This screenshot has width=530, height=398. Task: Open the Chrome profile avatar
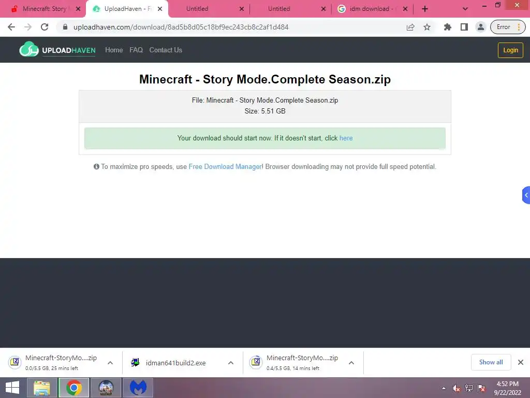coord(480,27)
